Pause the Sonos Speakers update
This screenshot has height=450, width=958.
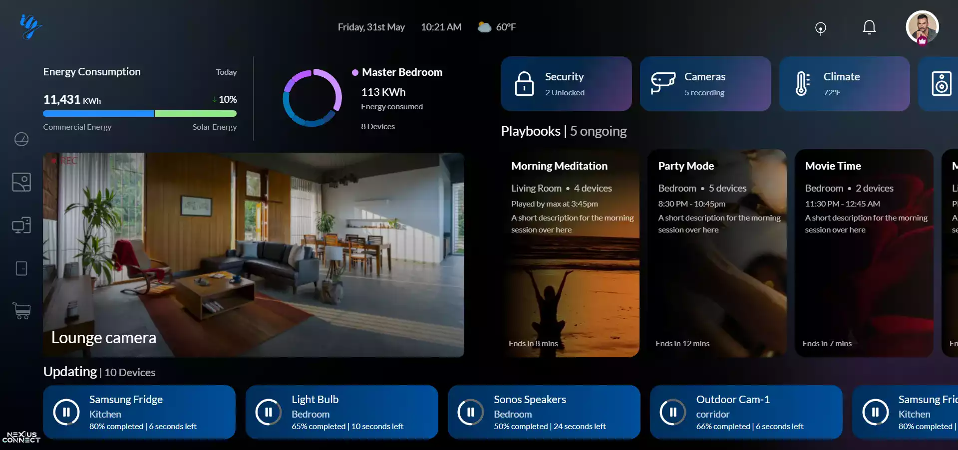pyautogui.click(x=471, y=412)
